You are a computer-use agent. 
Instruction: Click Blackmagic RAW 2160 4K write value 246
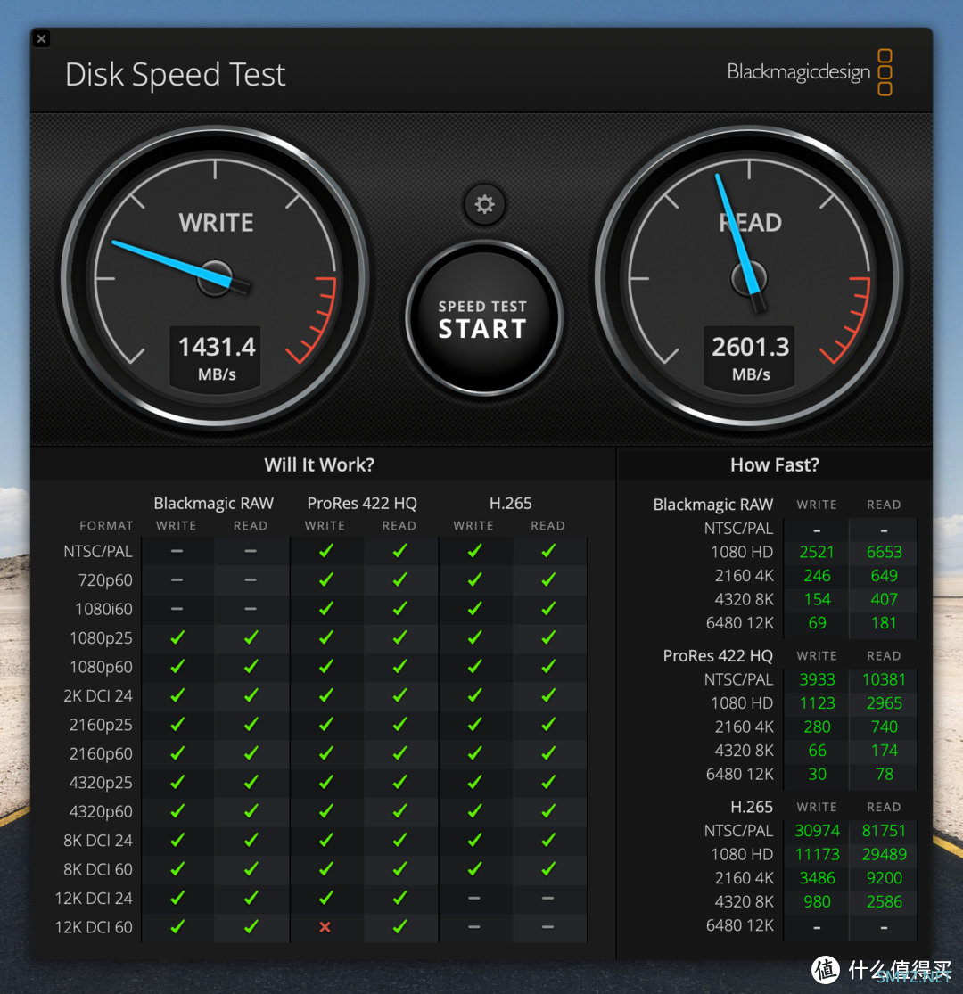[x=817, y=576]
